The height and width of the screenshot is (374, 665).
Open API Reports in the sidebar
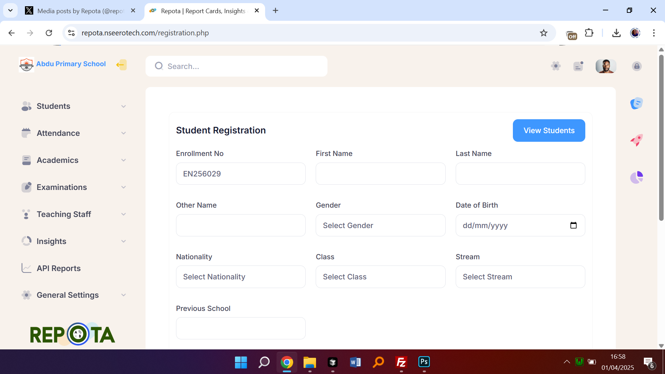pyautogui.click(x=59, y=268)
